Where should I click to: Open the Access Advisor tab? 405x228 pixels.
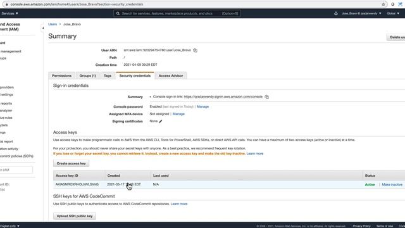point(171,76)
